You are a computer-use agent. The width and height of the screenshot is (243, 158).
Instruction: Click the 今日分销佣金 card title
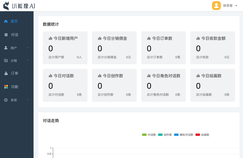tap(115, 38)
